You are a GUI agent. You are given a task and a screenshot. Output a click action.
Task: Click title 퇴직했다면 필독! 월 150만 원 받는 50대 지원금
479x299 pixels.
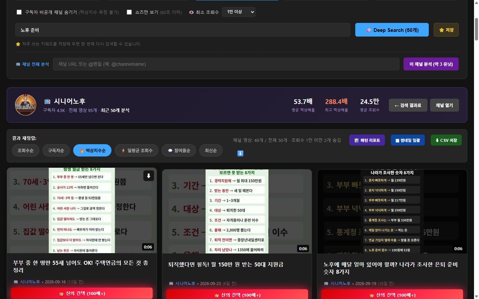[x=226, y=264]
